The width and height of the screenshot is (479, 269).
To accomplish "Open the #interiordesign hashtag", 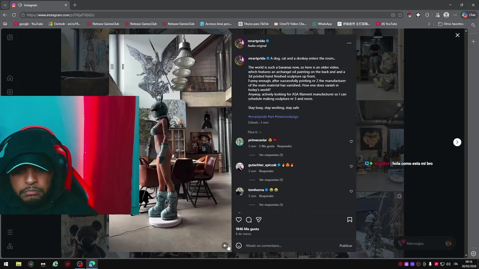I will 286,117.
